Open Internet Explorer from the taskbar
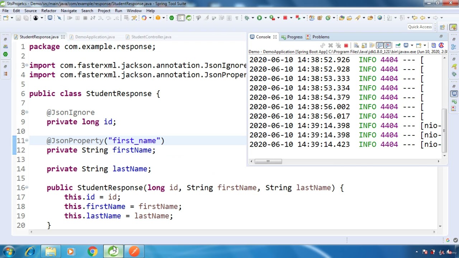This screenshot has width=459, height=258. click(x=30, y=252)
